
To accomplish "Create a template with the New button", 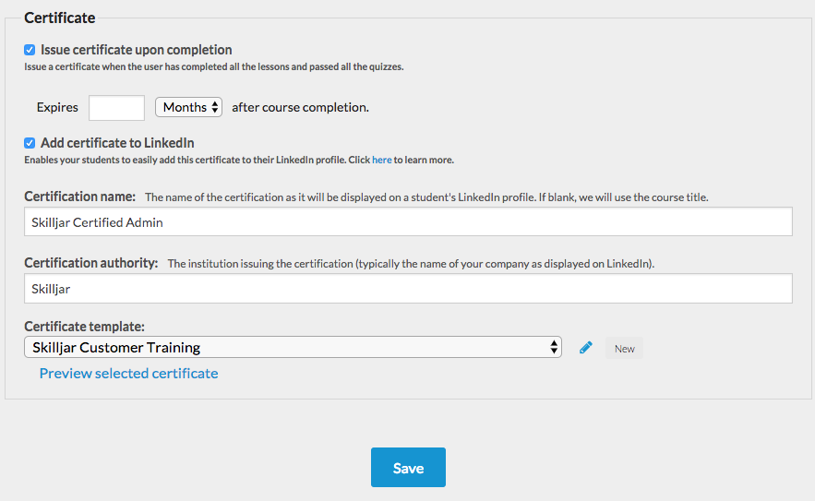I will 624,348.
